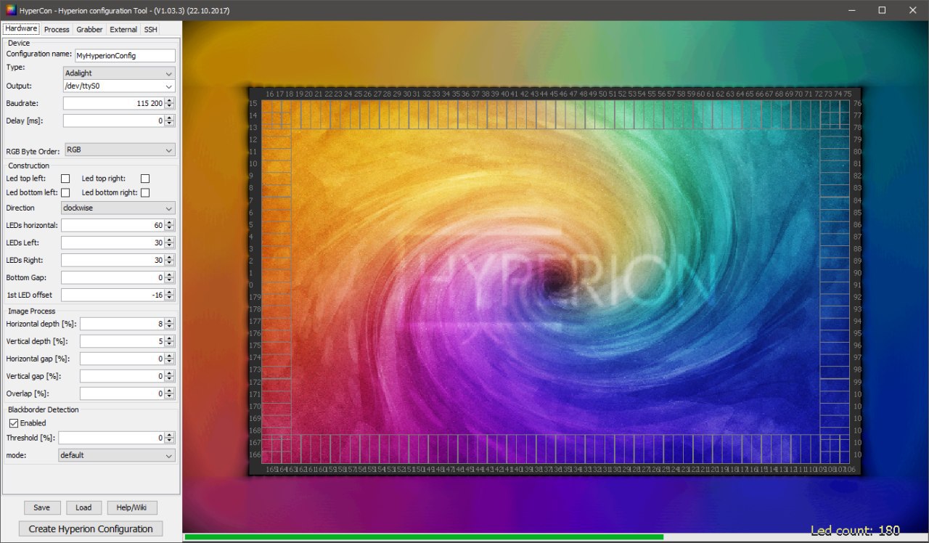
Task: Open the Blackborder mode dropdown showing default
Action: point(117,455)
